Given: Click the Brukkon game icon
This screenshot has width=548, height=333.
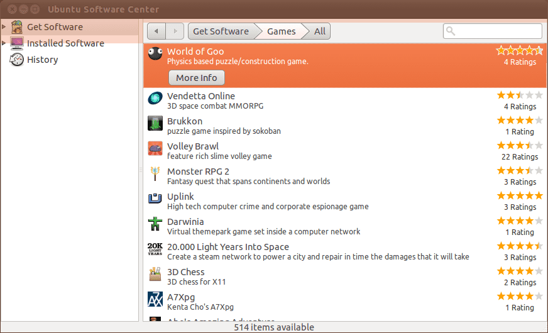Looking at the screenshot, I should (x=155, y=123).
